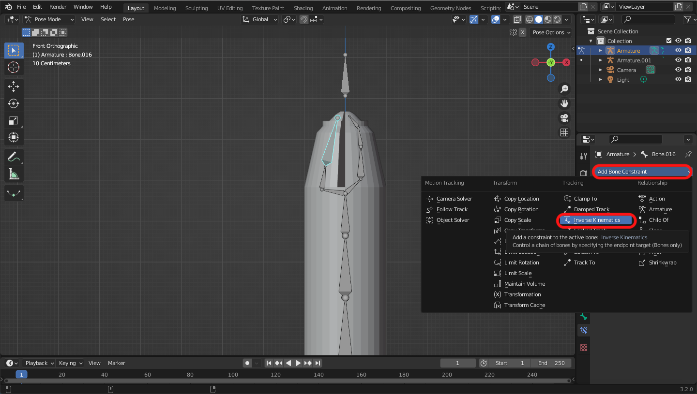Image resolution: width=697 pixels, height=394 pixels.
Task: Toggle X mirror pose option
Action: point(522,32)
